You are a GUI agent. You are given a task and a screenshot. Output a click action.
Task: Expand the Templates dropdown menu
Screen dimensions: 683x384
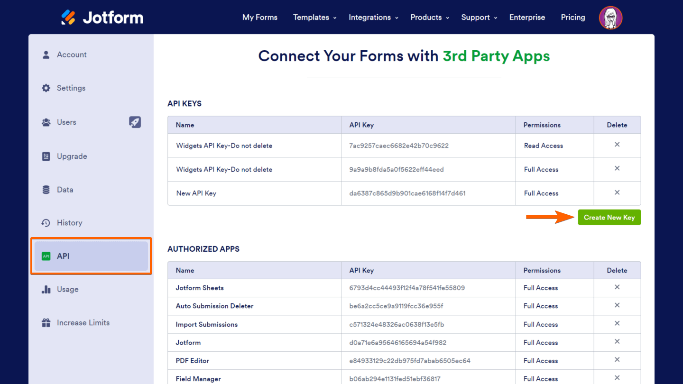pyautogui.click(x=314, y=18)
